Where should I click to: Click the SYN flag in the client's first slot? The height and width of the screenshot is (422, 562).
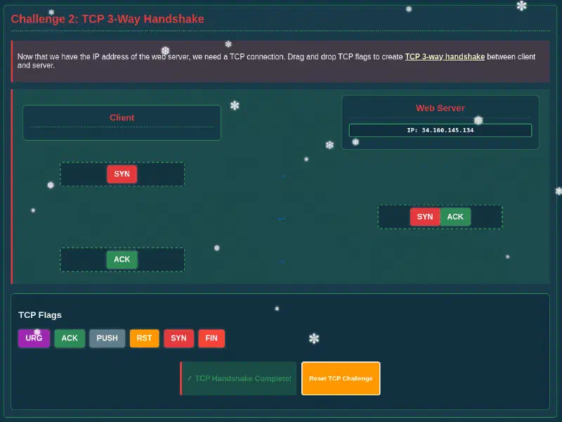[122, 174]
